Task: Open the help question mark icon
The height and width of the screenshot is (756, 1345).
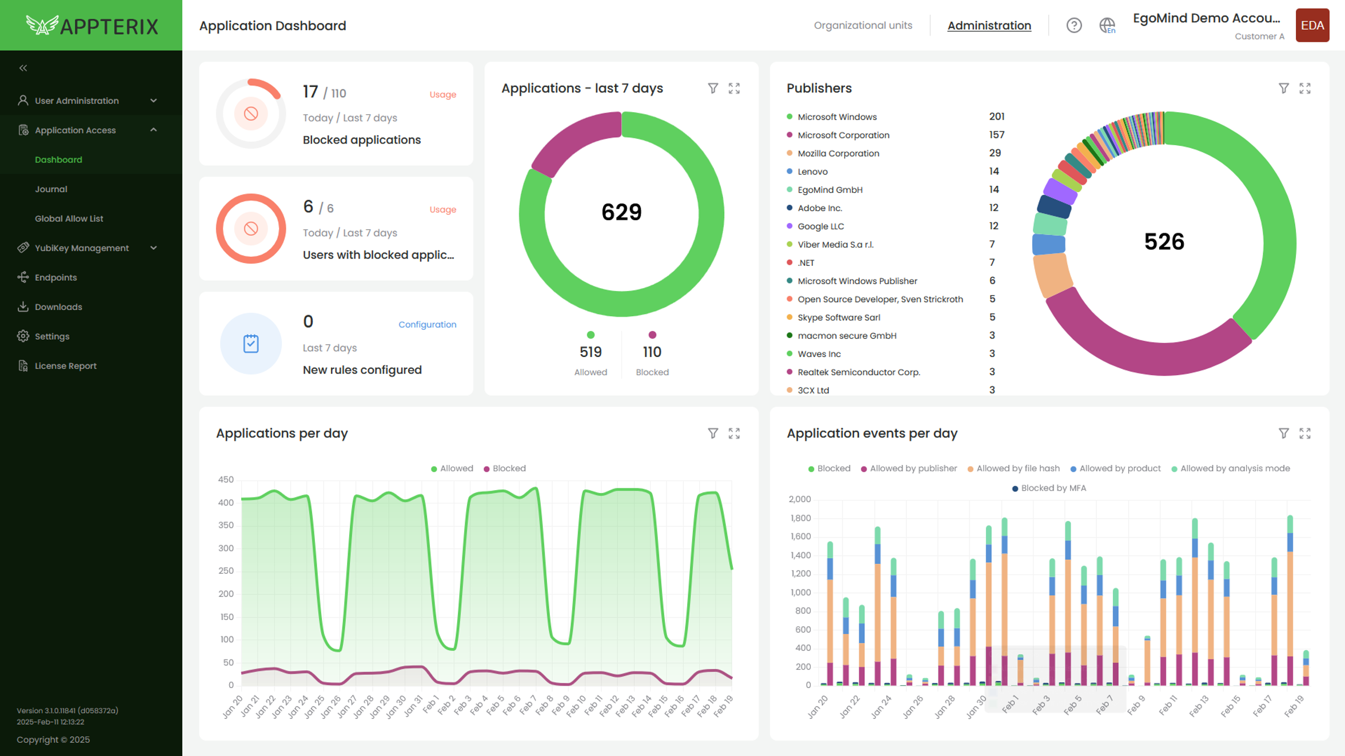Action: (x=1073, y=25)
